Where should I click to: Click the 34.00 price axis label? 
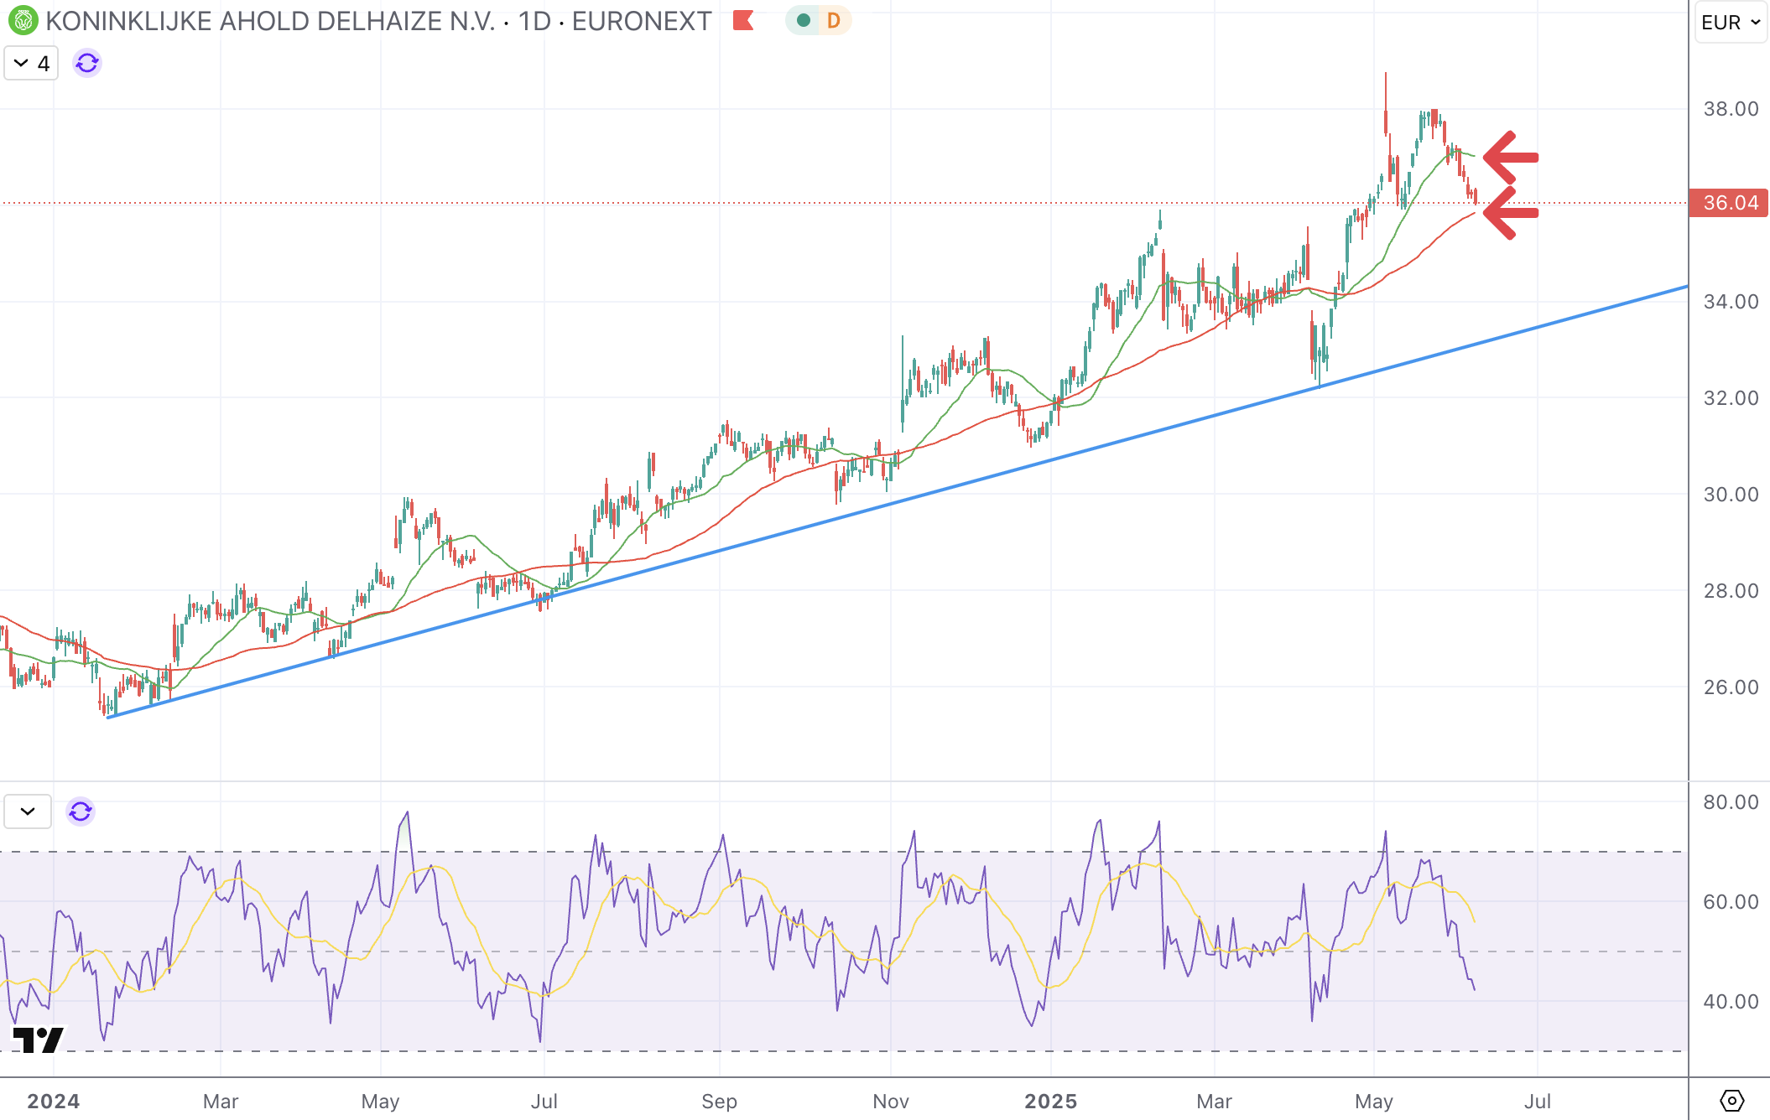1731,302
